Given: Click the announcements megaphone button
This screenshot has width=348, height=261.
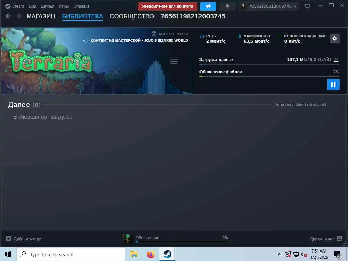Looking at the screenshot, I should 208,6.
